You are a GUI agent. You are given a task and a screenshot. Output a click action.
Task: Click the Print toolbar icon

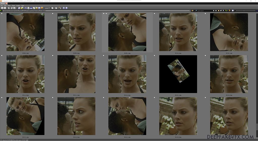tap(28, 8)
